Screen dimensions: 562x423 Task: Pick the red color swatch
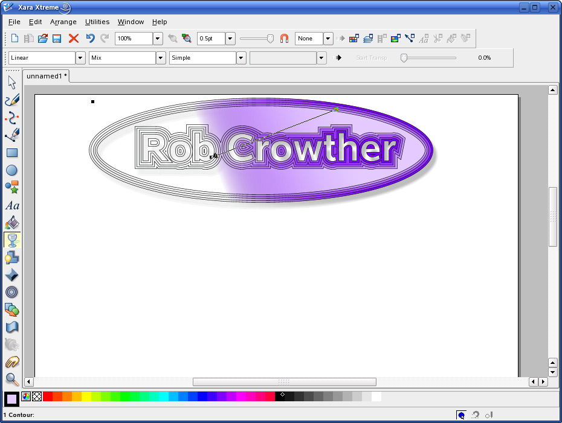click(48, 396)
